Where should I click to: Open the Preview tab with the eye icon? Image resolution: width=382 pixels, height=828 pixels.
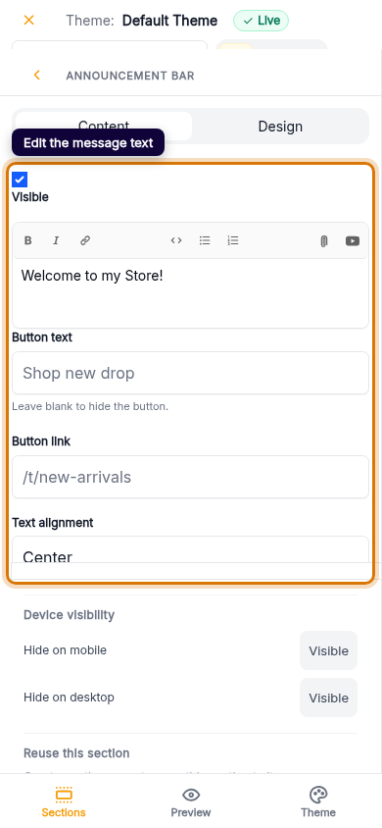191,802
